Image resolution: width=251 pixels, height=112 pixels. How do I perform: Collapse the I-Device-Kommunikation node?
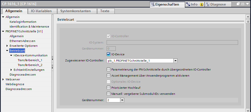tap(11, 55)
